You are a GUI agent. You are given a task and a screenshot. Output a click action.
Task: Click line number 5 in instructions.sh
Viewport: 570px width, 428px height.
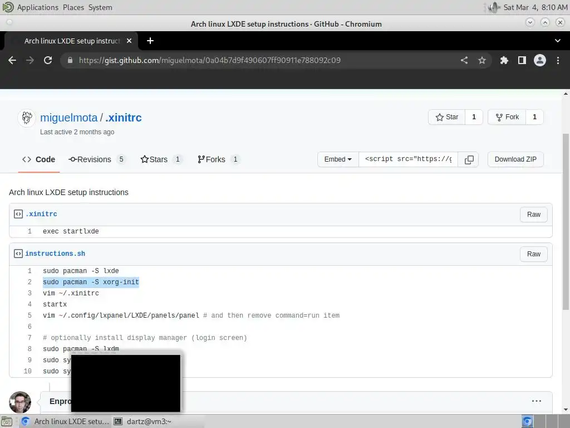tap(30, 315)
